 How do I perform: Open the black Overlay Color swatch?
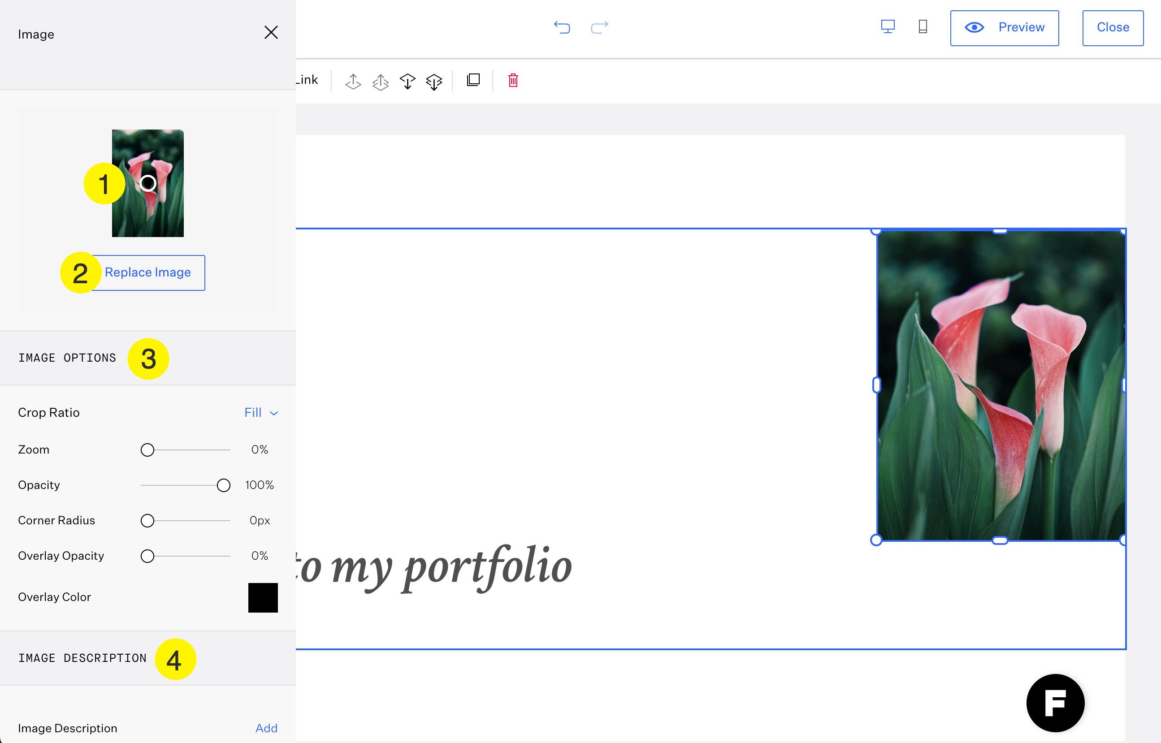click(x=263, y=598)
